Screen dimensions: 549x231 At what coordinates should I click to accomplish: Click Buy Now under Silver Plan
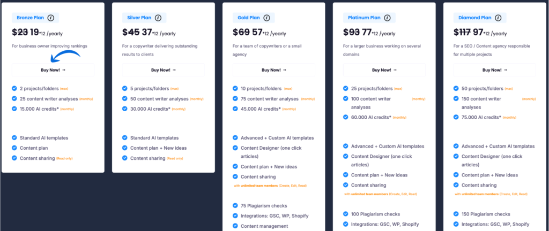click(164, 70)
